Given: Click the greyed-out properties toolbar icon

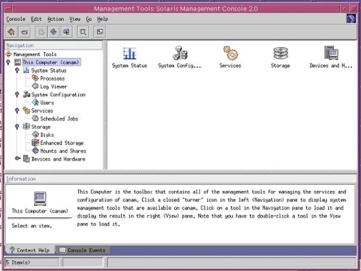Looking at the screenshot, I should (x=41, y=32).
